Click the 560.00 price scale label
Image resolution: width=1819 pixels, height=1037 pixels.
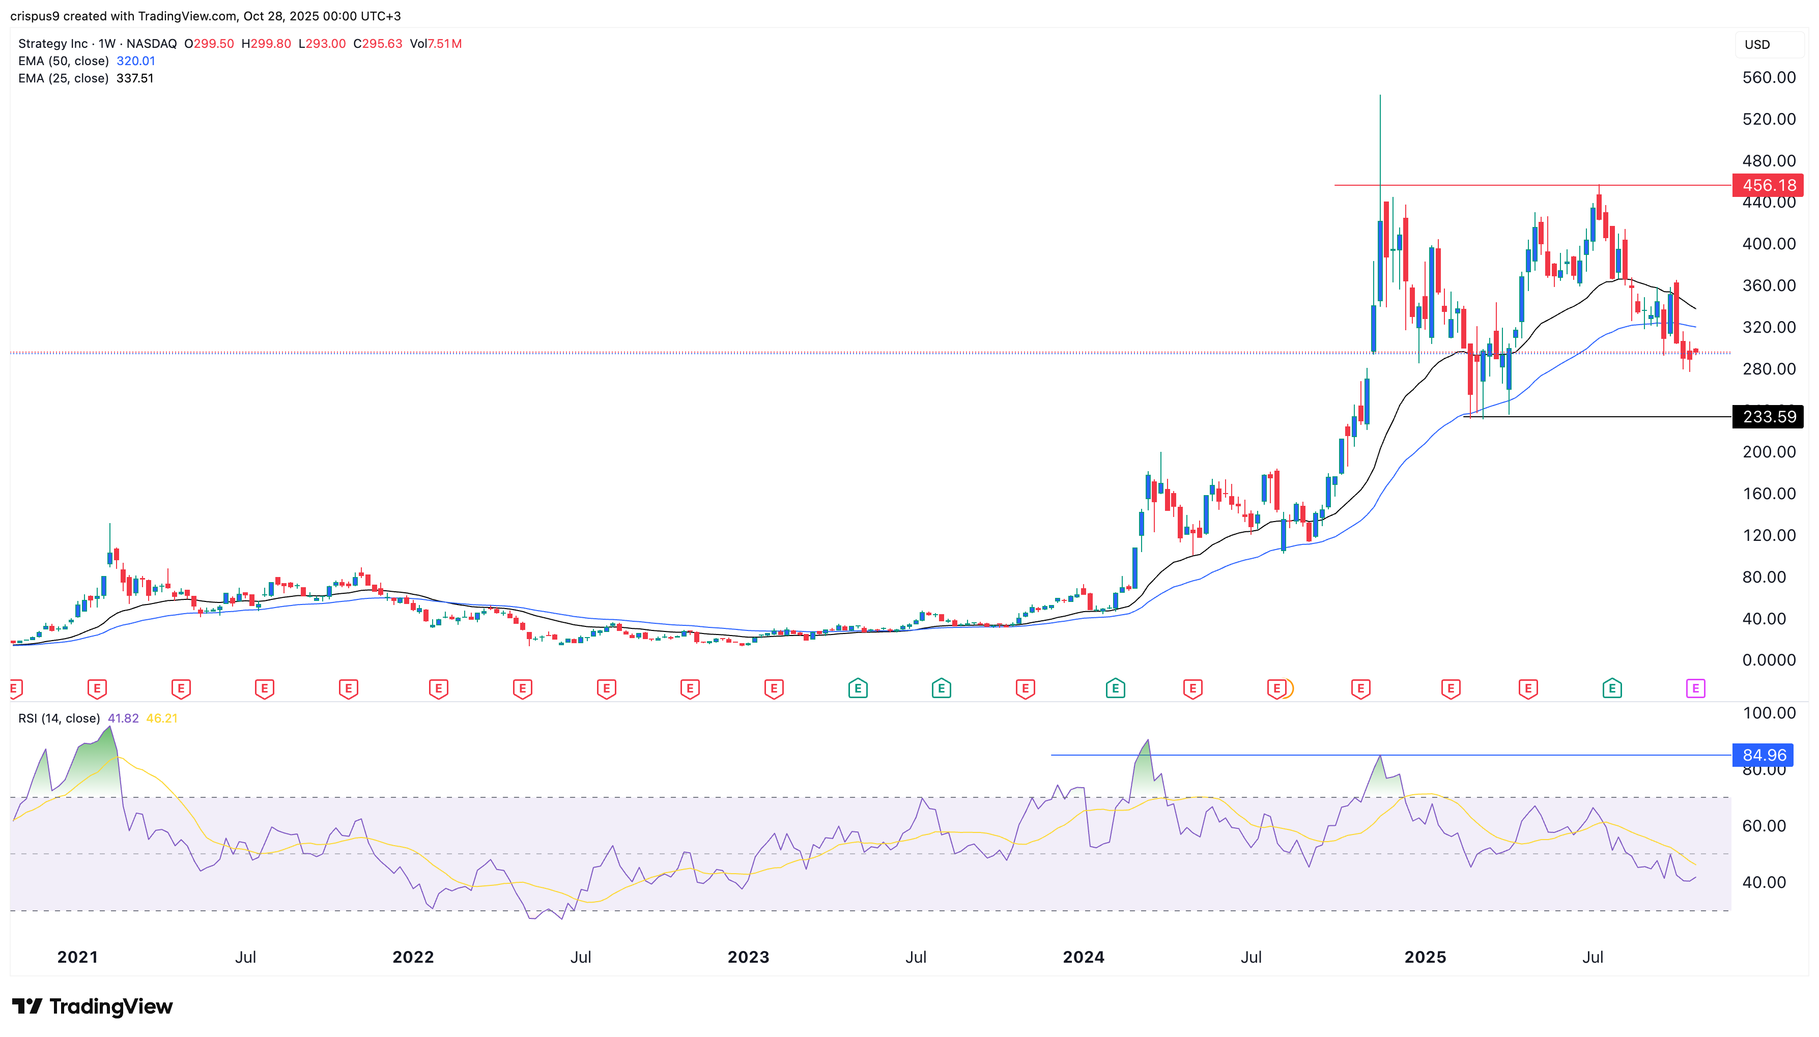click(1769, 77)
